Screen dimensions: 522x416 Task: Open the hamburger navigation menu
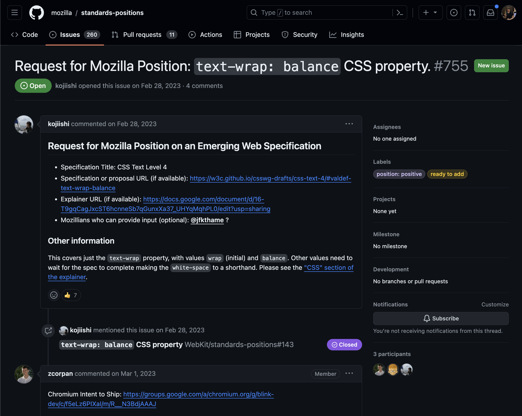tap(15, 12)
